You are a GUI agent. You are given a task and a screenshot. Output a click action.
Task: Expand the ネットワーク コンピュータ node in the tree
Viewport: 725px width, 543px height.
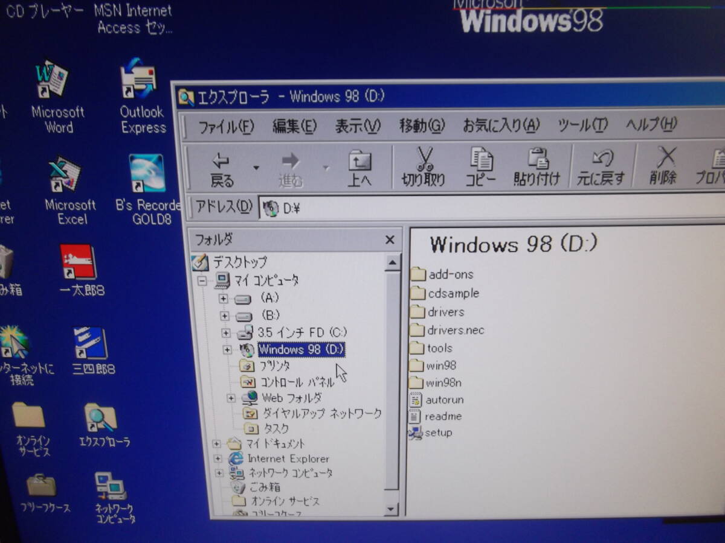(x=219, y=473)
